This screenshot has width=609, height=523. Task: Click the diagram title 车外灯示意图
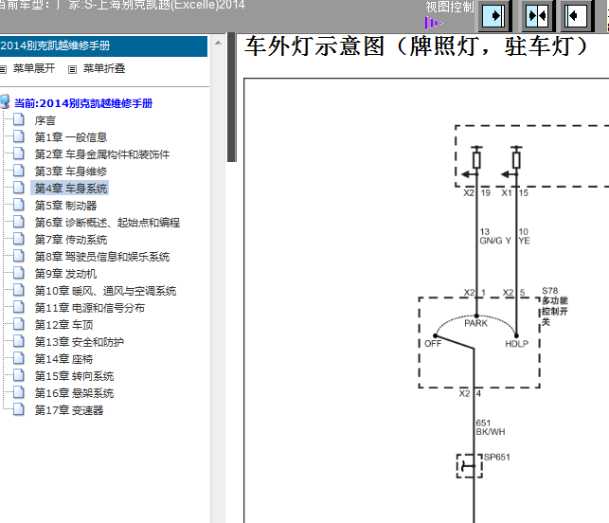[417, 46]
